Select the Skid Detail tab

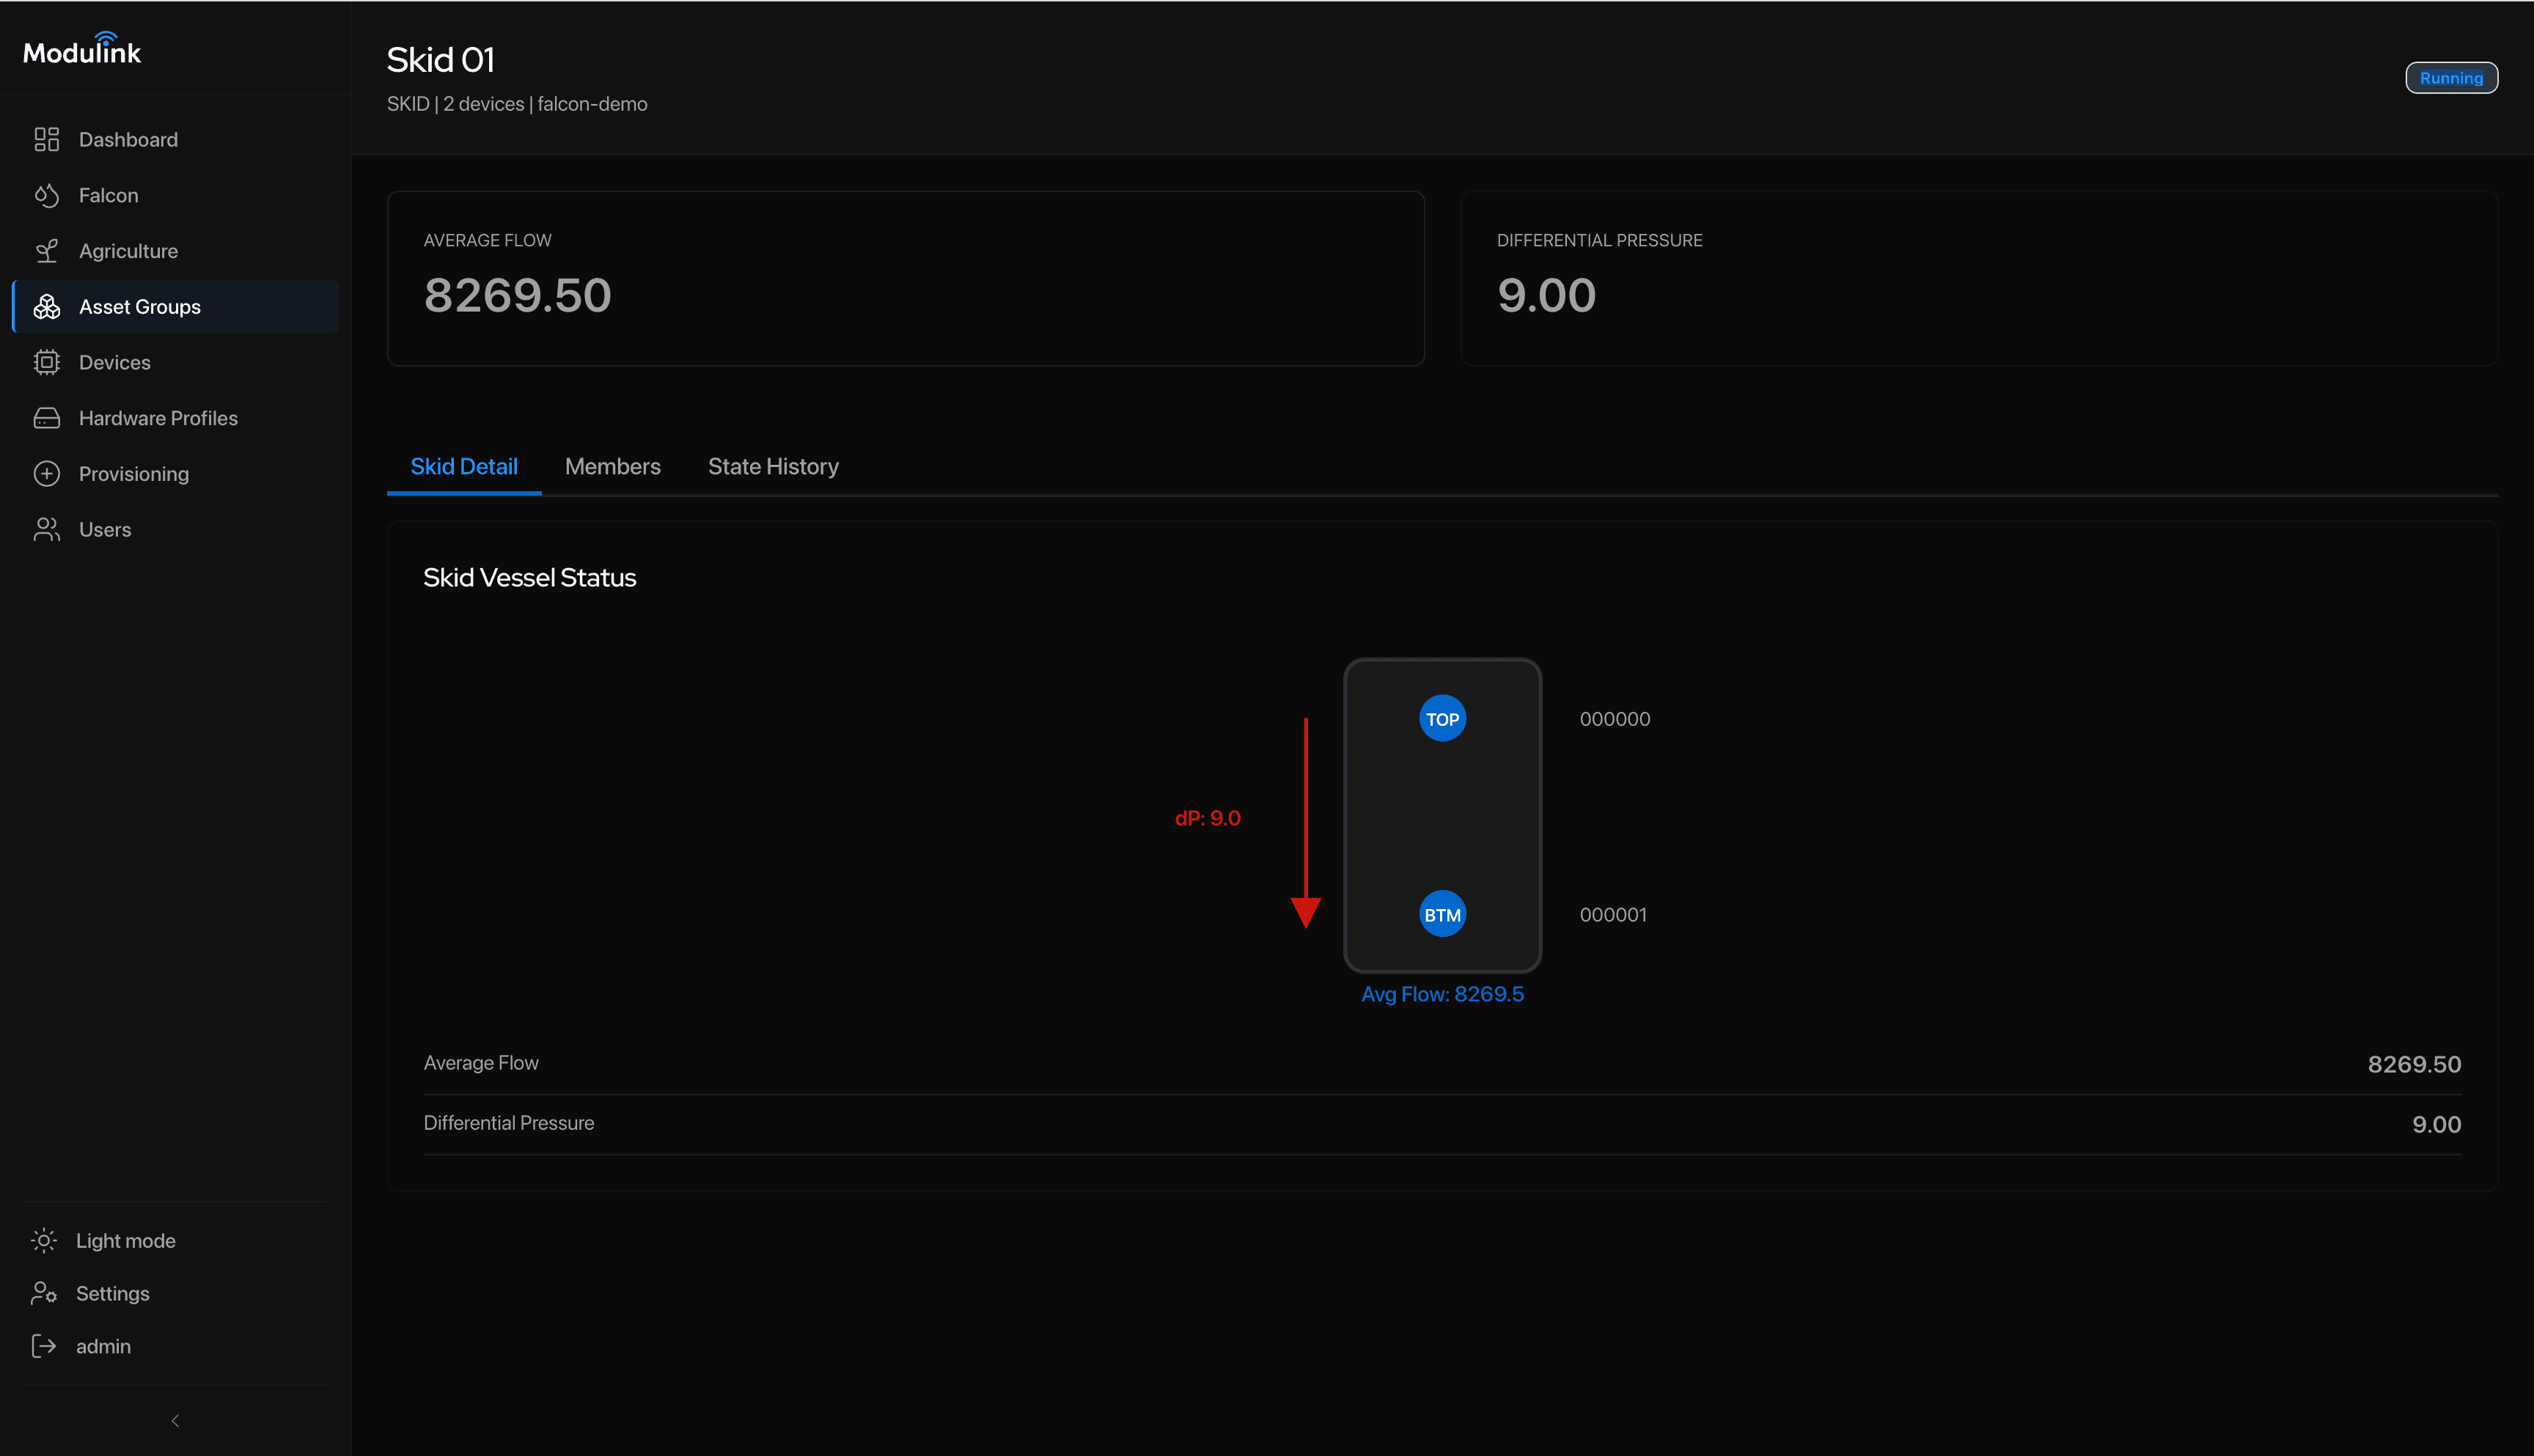pos(463,466)
